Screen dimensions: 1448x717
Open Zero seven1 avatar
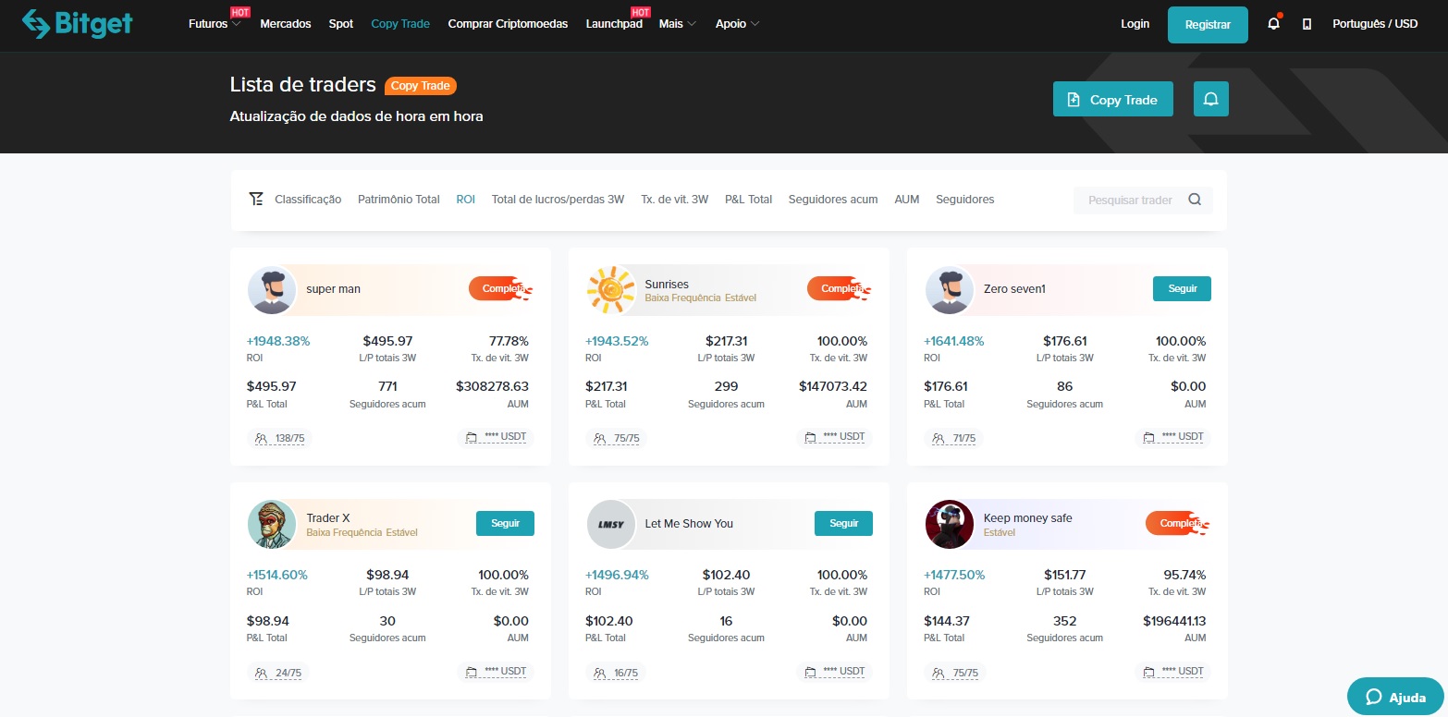[949, 289]
